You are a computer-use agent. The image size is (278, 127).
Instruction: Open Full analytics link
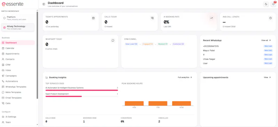(185, 77)
